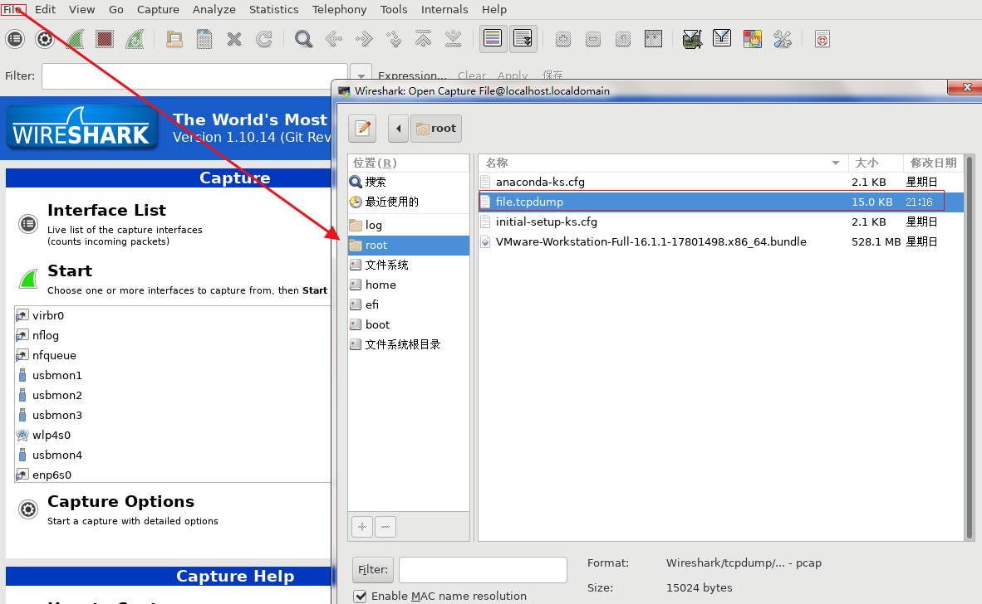Select 搜索 in places sidebar
Viewport: 982px width, 604px height.
click(408, 182)
